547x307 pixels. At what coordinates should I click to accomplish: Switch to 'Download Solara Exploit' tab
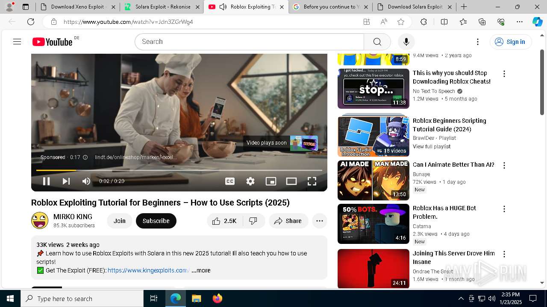coord(414,7)
